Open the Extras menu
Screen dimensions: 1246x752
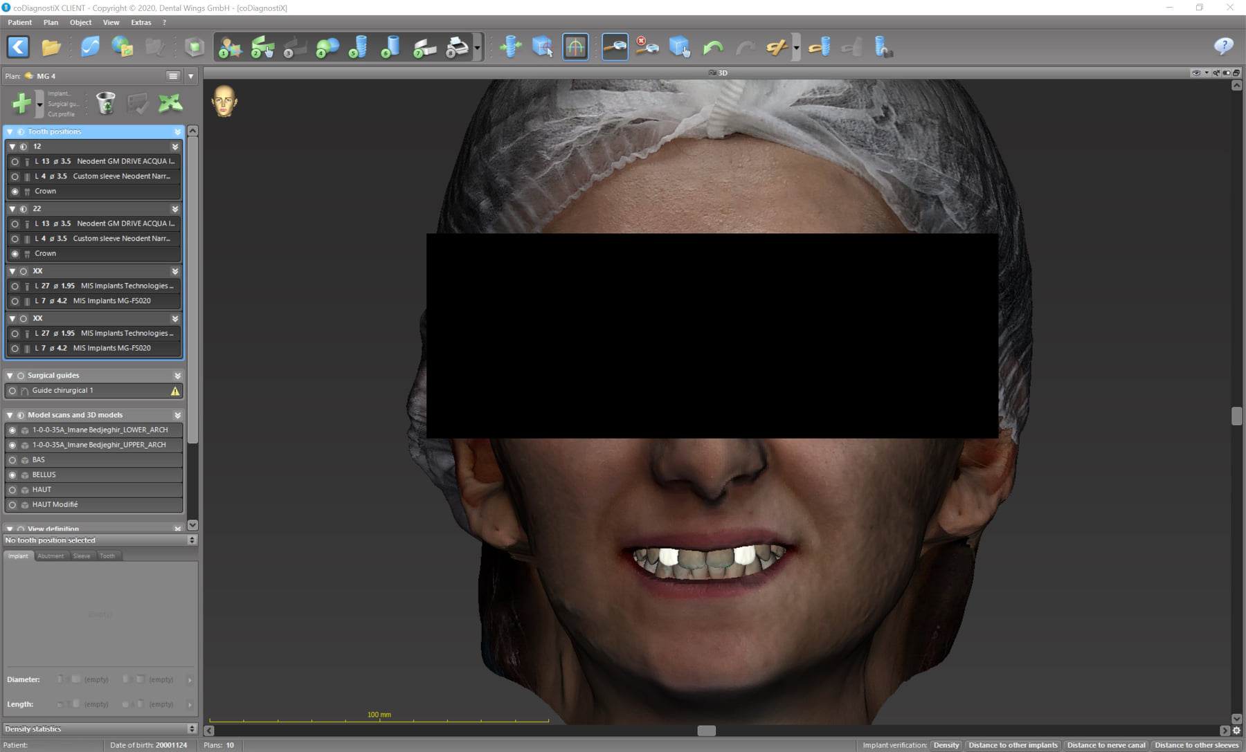(141, 22)
